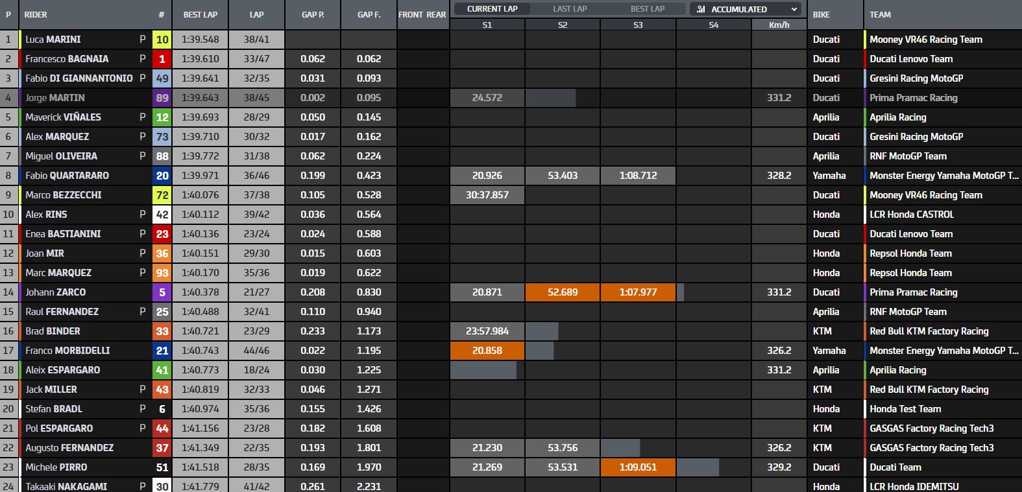
Task: Click gap 2.231 for Nakagami
Action: pos(369,486)
